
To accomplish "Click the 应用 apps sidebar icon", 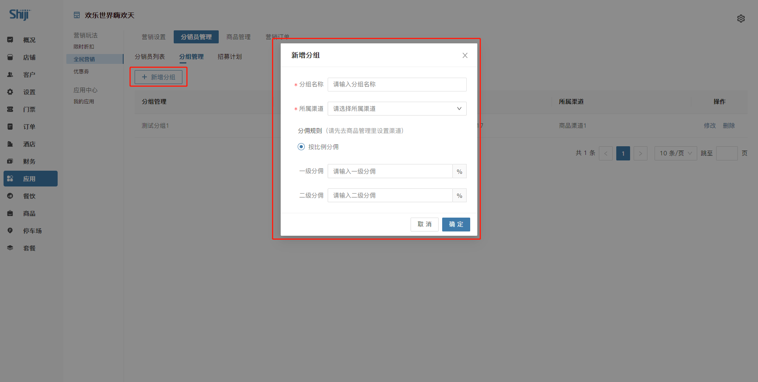I will coord(10,179).
